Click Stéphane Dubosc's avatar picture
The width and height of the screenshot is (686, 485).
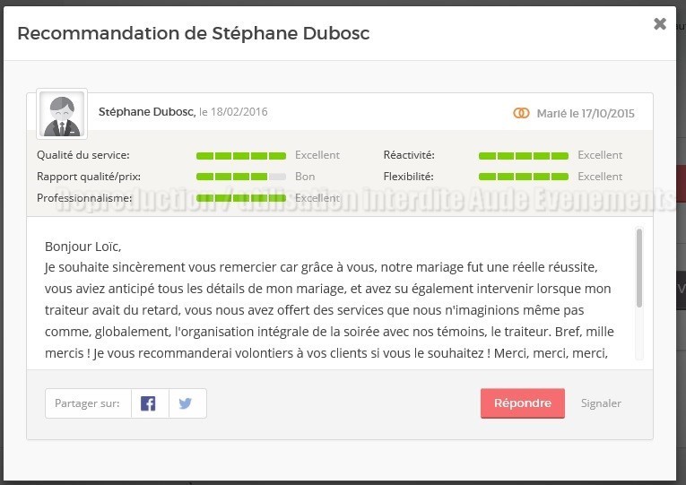pos(62,114)
